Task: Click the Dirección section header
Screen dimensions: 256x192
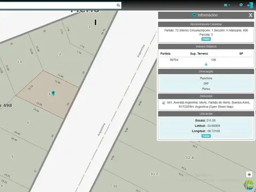Action: click(x=206, y=96)
